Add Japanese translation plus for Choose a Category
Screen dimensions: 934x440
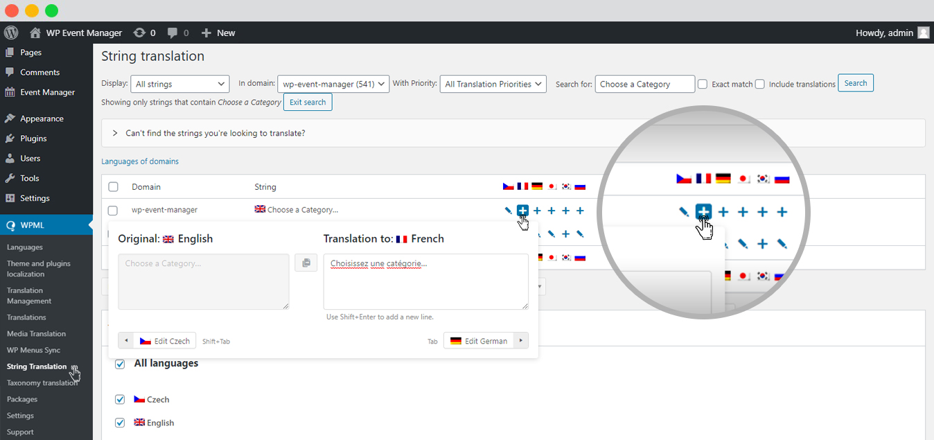[552, 211]
